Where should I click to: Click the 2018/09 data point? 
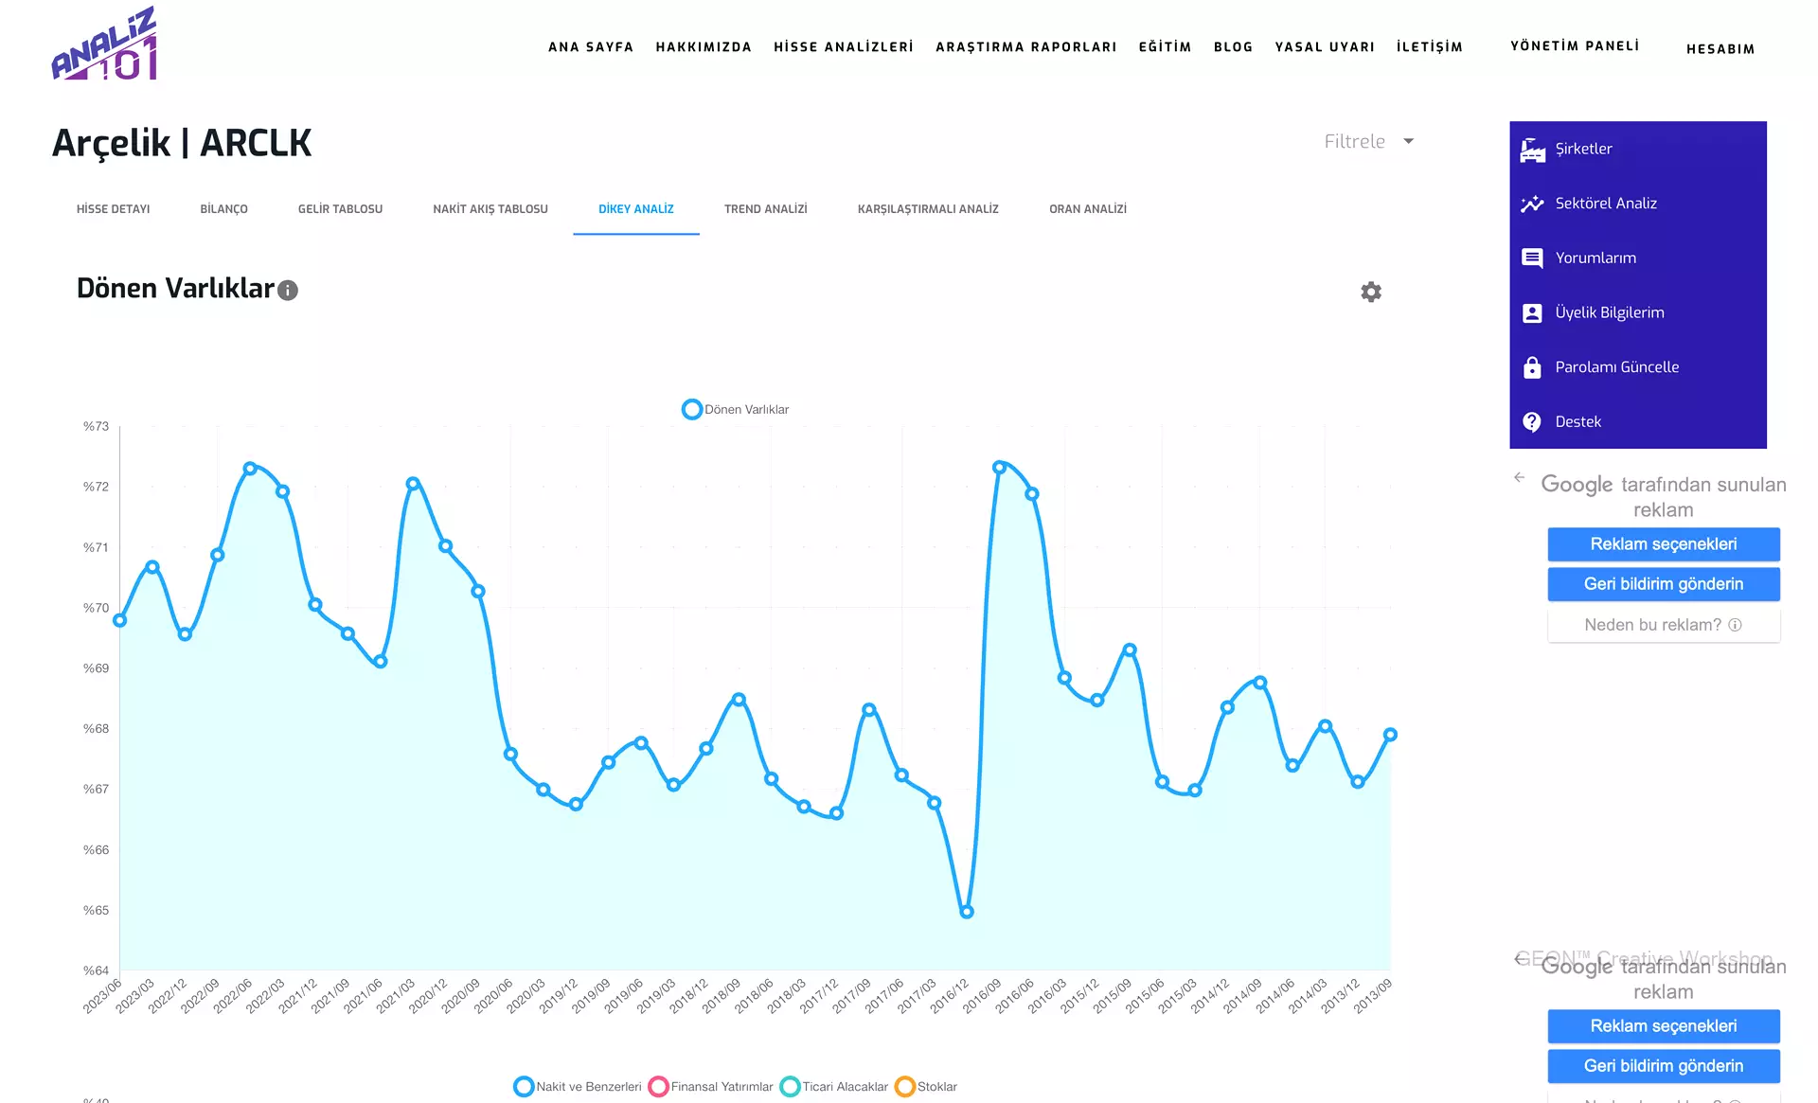click(x=739, y=699)
